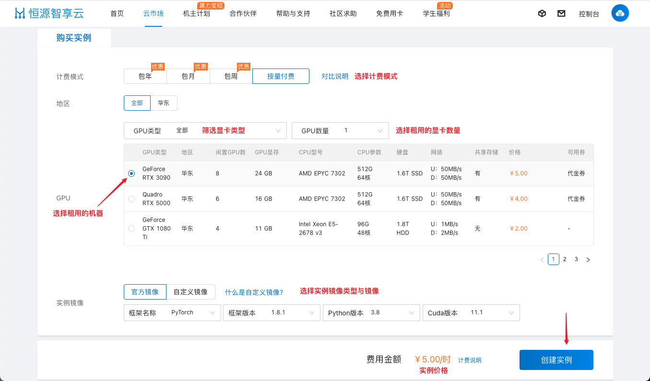Click the 11 GB memory cell
The width and height of the screenshot is (650, 381).
pos(263,229)
